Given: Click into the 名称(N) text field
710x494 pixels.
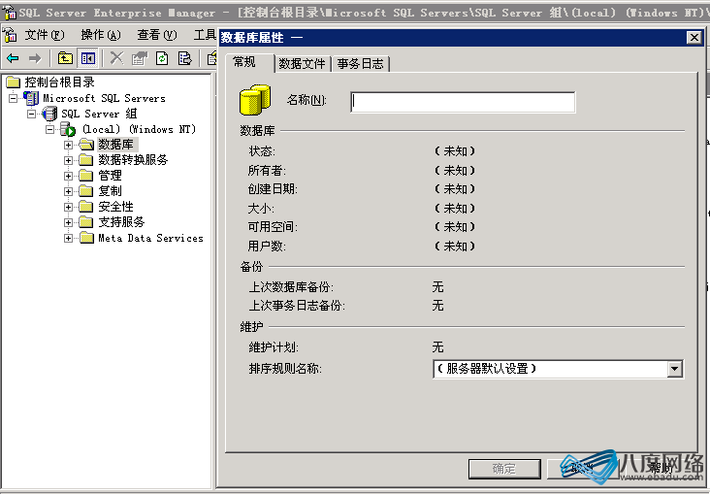Looking at the screenshot, I should pyautogui.click(x=463, y=102).
